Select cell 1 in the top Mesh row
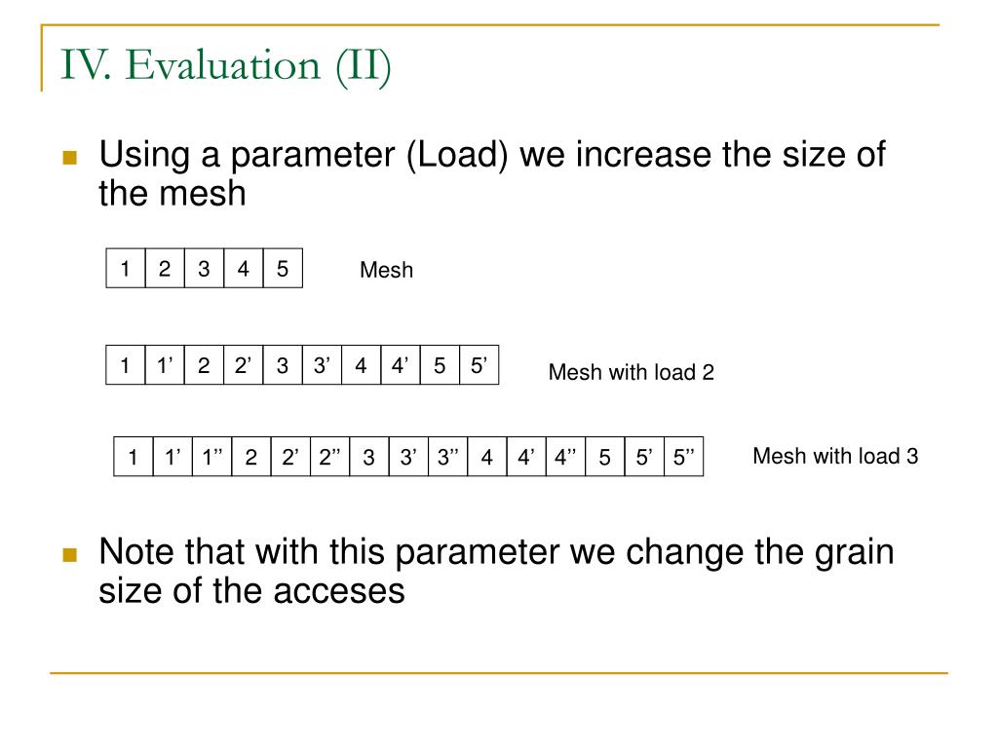This screenshot has width=998, height=748. click(126, 269)
